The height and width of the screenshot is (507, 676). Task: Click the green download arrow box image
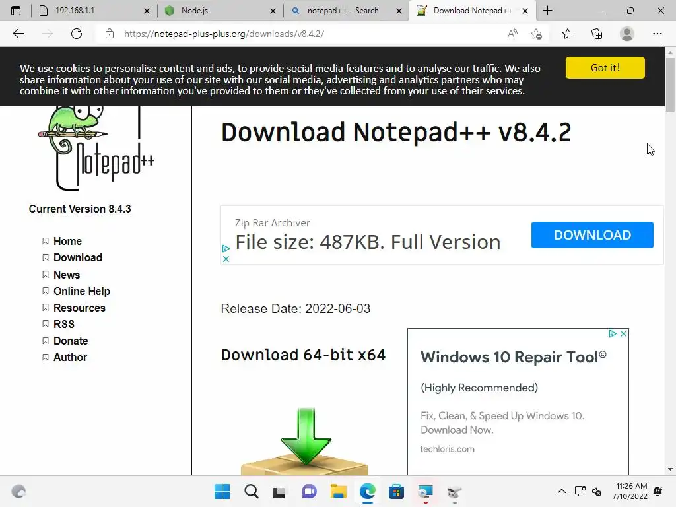point(305,442)
